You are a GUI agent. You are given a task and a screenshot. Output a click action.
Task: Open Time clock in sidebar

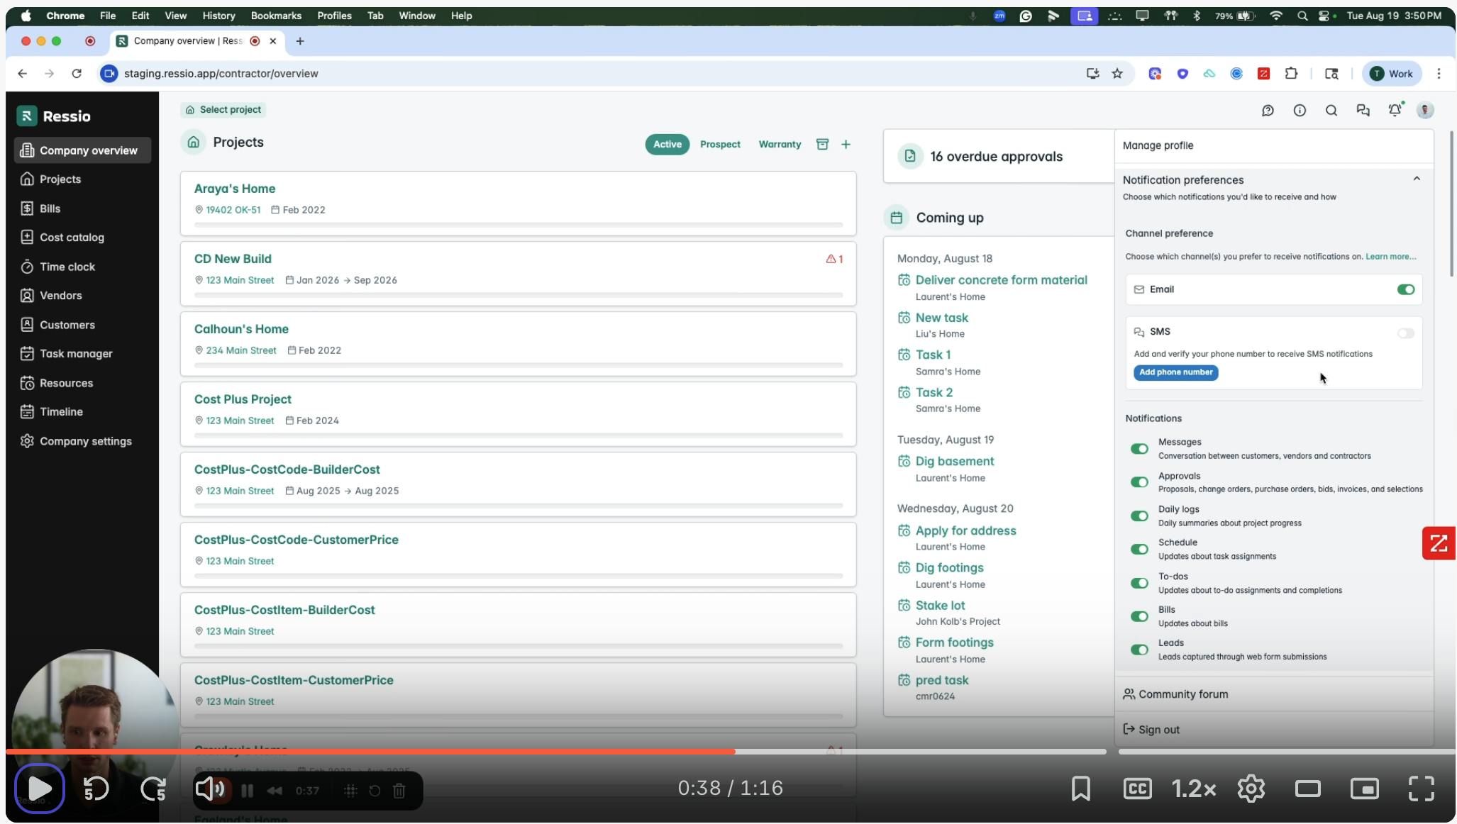pos(67,267)
